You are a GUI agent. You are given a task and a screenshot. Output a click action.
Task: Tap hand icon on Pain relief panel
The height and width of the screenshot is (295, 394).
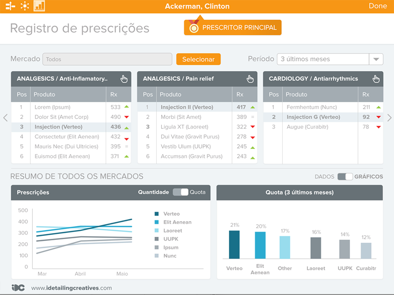click(x=250, y=79)
